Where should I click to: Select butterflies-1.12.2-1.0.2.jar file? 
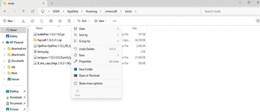coord(49,34)
